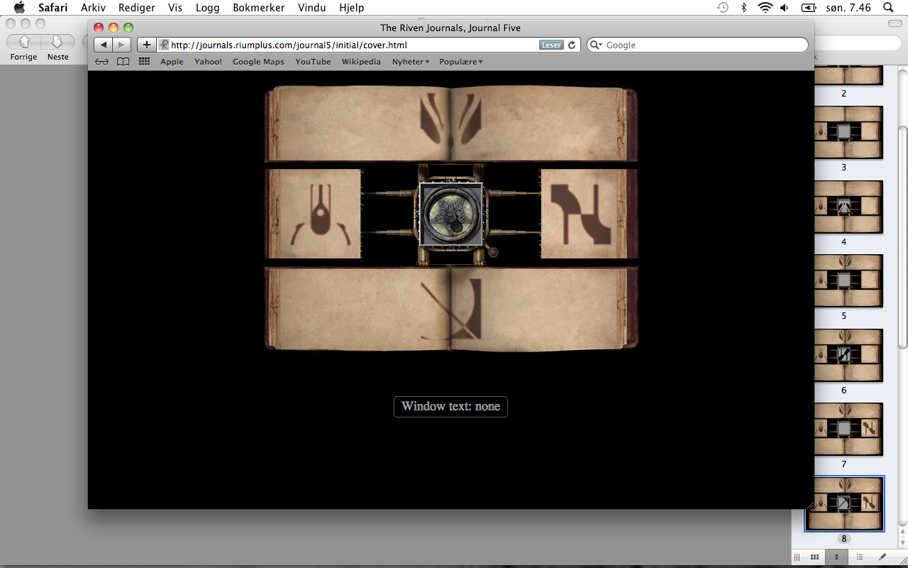Open the YouTube bookmark

(x=313, y=62)
